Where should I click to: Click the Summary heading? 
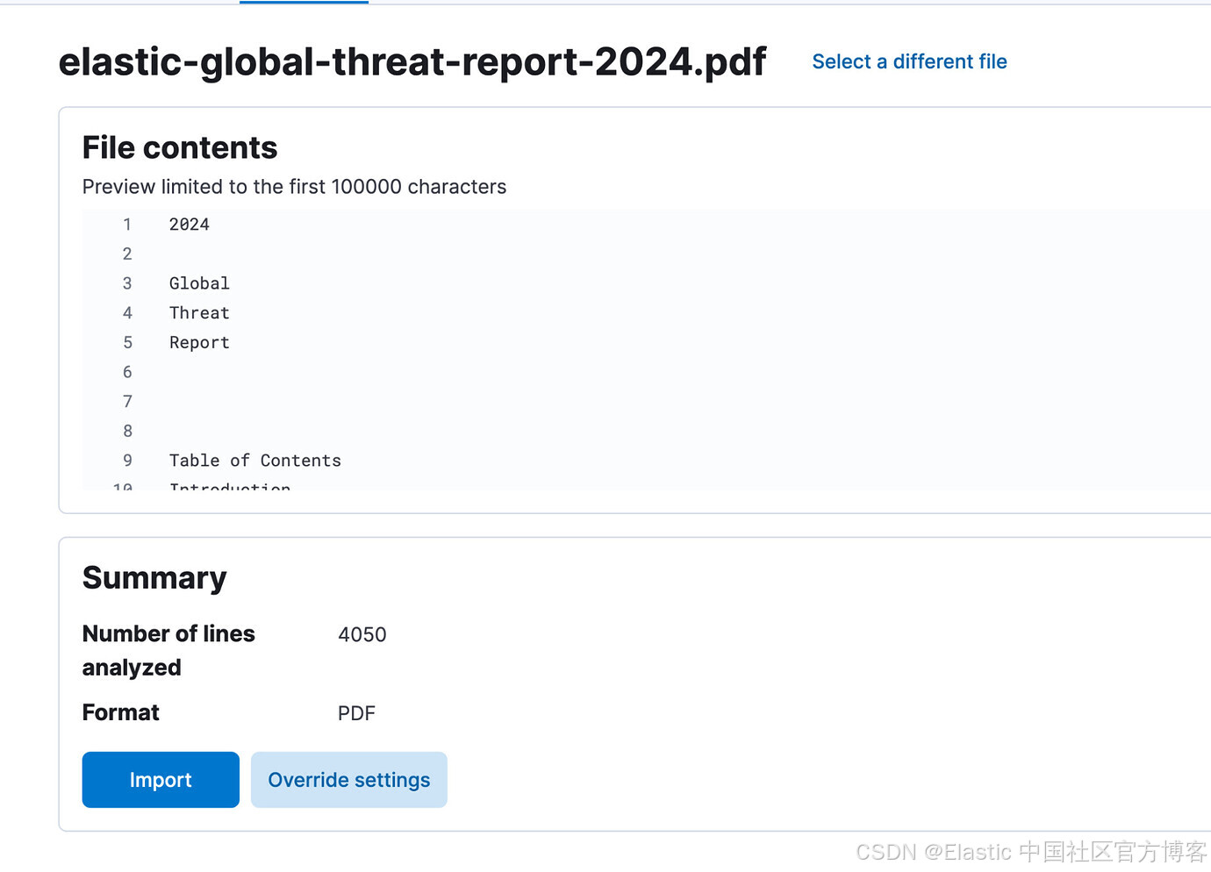154,578
